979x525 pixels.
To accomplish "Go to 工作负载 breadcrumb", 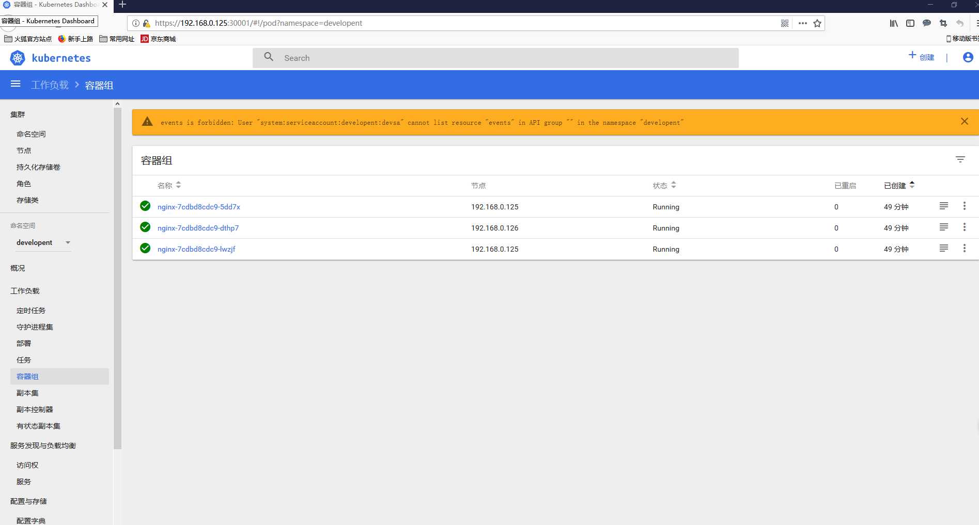I will coord(50,85).
